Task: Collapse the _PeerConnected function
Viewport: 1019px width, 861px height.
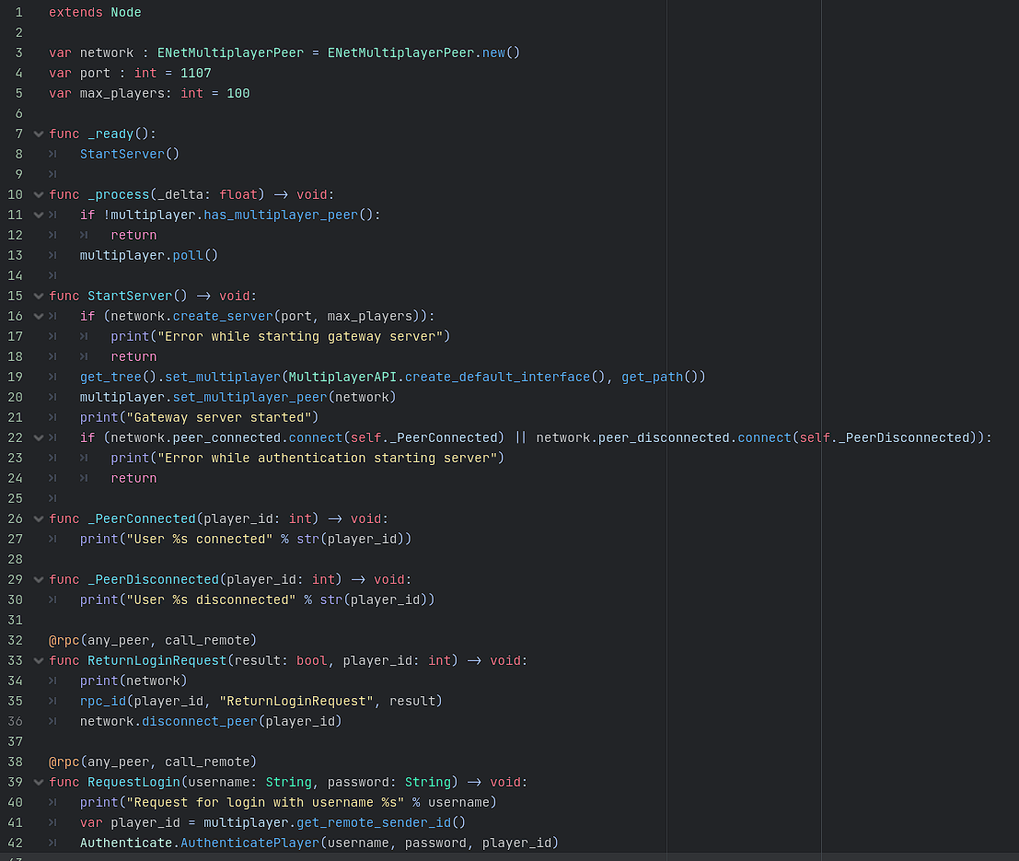Action: coord(37,518)
